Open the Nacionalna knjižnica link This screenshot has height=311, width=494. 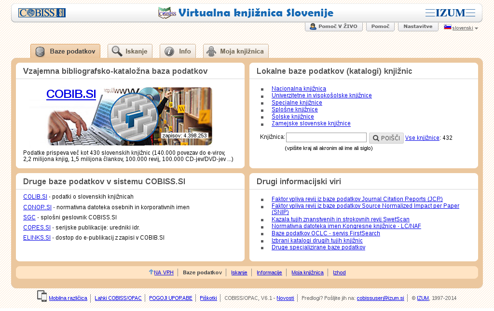pyautogui.click(x=299, y=89)
